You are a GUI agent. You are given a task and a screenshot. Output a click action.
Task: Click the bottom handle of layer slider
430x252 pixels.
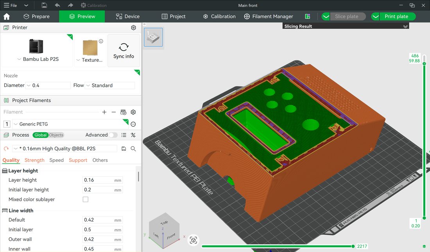(424, 218)
